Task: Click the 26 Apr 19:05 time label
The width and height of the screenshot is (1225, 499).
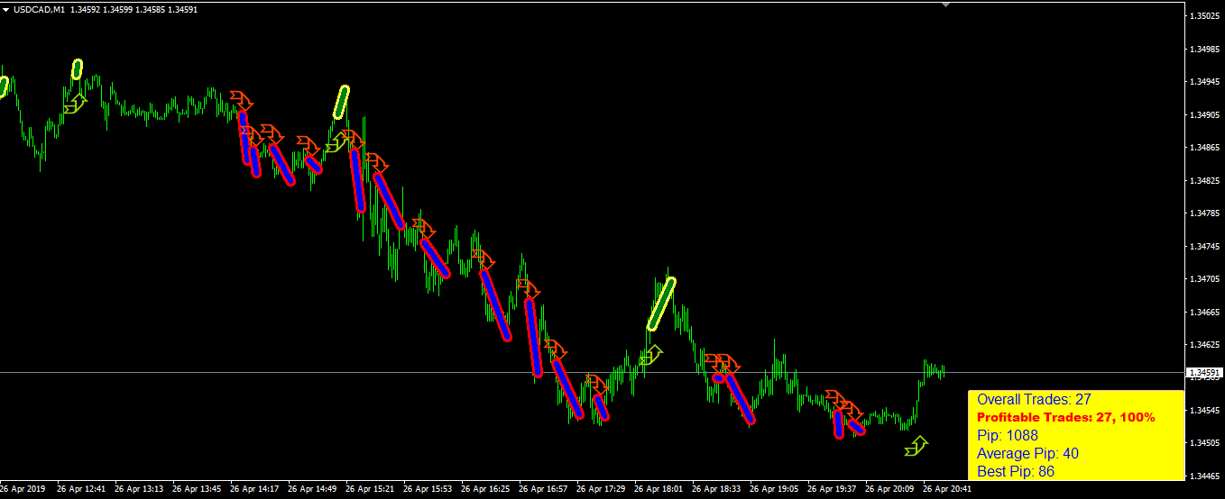Action: click(774, 490)
